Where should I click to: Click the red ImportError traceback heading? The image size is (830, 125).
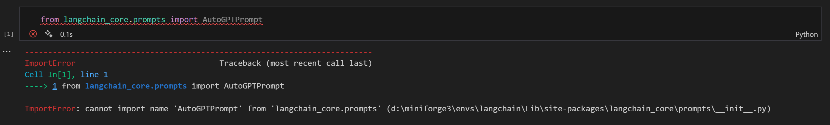[50, 63]
